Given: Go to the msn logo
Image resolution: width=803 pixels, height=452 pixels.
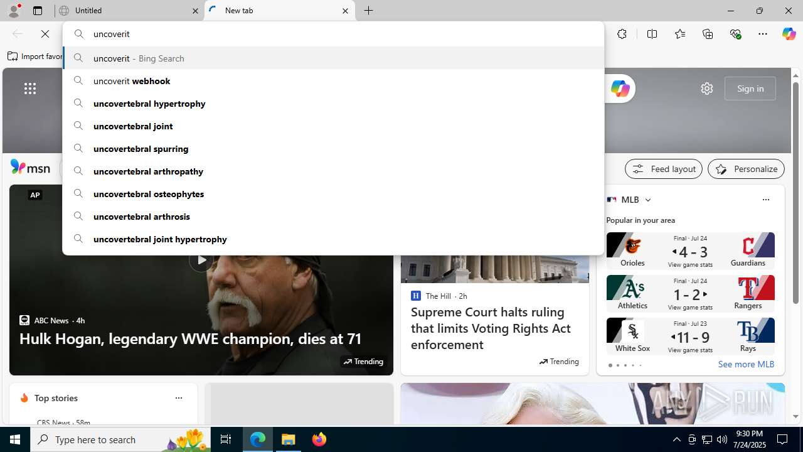Looking at the screenshot, I should point(30,168).
